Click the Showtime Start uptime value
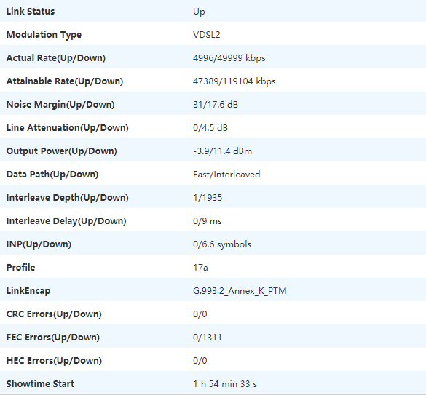Viewport: 426px width, 395px height. coord(225,384)
